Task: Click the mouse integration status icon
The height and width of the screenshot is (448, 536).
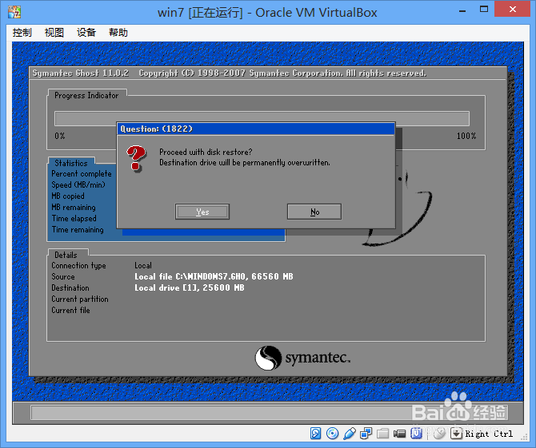Action: pyautogui.click(x=439, y=434)
